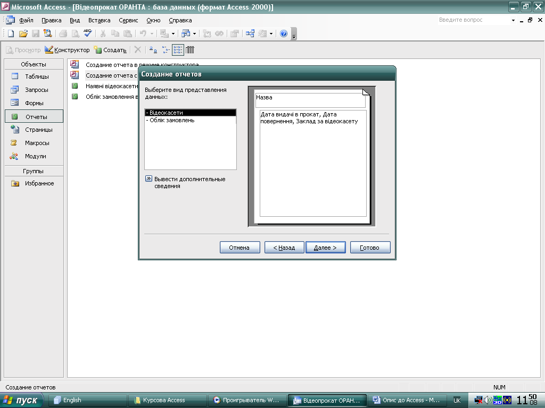Viewport: 545px width, 408px height.
Task: Switch to Проигрыватель Windows Media taskbar item
Action: (247, 400)
